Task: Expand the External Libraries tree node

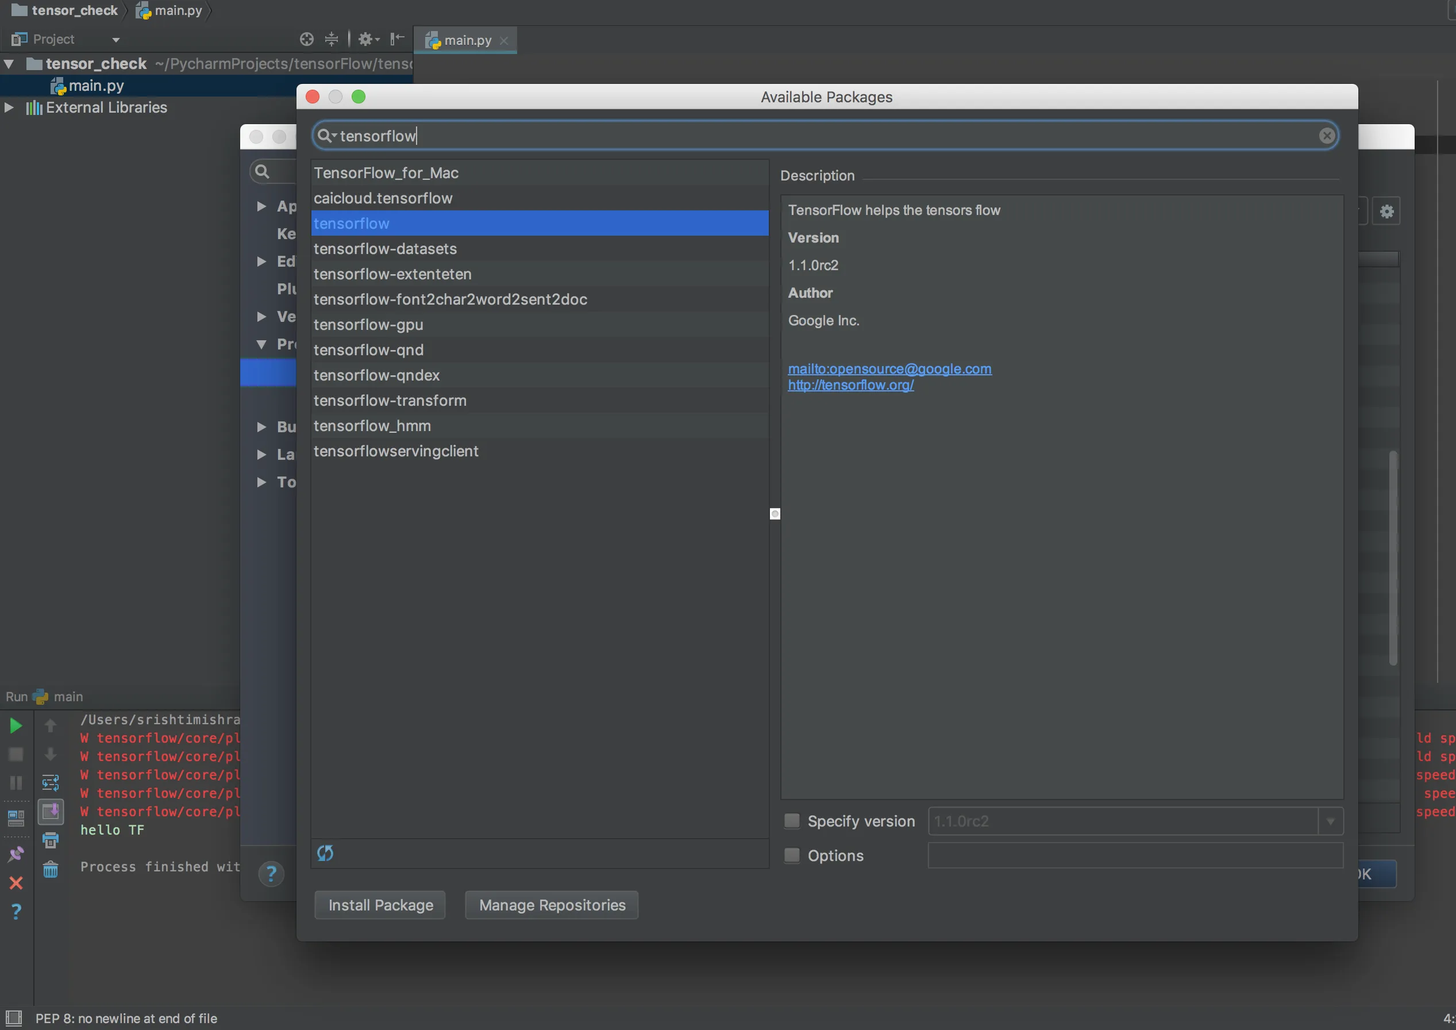Action: [9, 107]
